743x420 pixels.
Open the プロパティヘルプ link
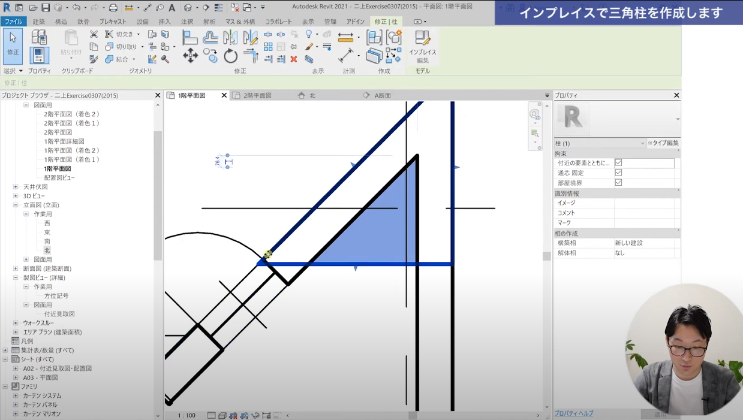[x=573, y=413]
